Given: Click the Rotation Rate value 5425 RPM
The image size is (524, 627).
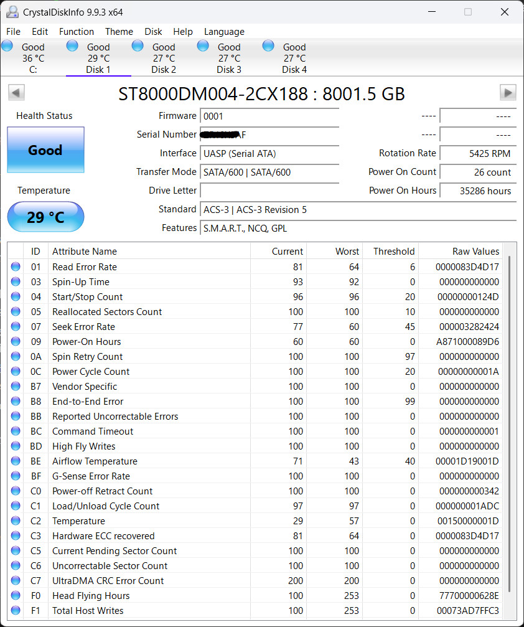Looking at the screenshot, I should click(x=478, y=154).
